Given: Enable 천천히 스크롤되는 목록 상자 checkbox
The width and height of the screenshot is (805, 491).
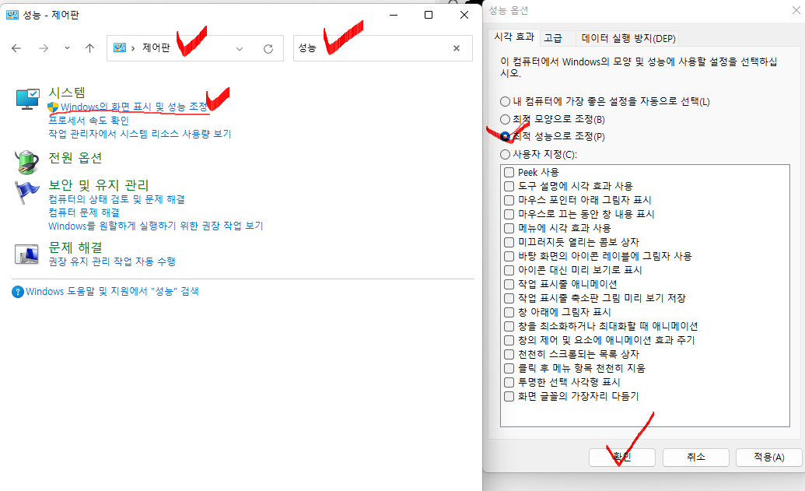Looking at the screenshot, I should point(509,354).
